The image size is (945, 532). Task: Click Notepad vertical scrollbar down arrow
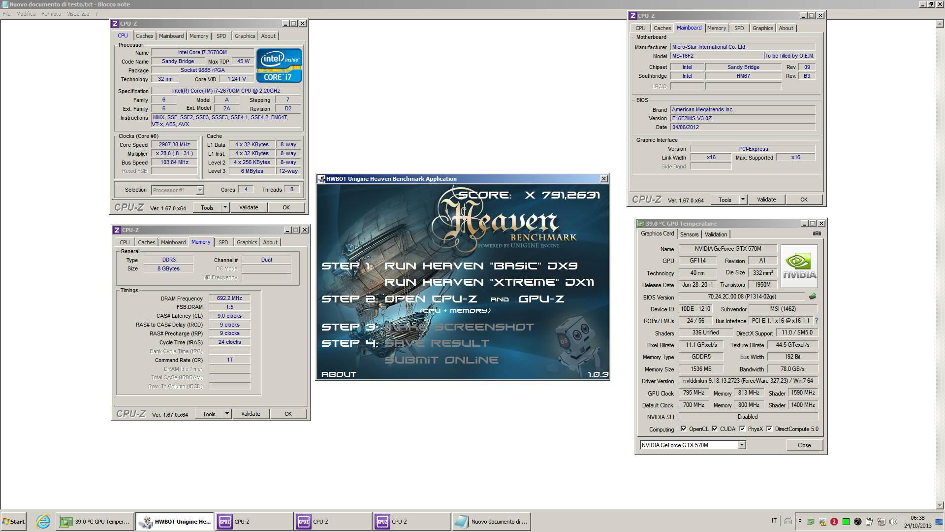click(x=941, y=505)
